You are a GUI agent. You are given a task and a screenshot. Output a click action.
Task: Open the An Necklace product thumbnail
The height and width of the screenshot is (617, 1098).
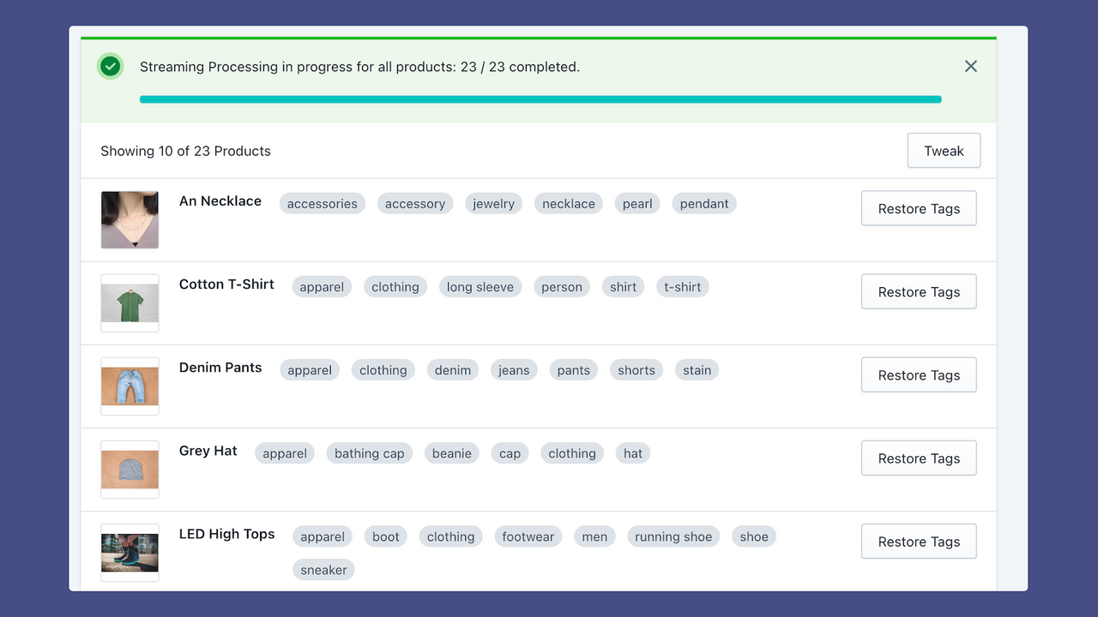tap(130, 219)
